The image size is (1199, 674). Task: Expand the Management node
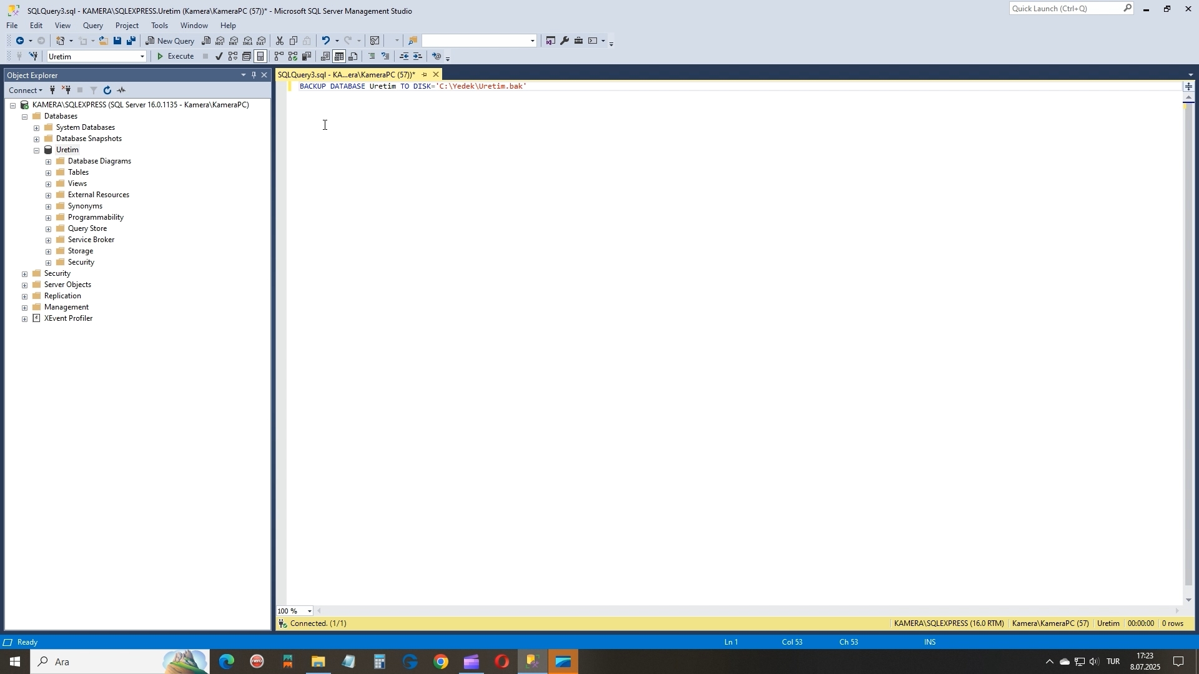pyautogui.click(x=25, y=308)
